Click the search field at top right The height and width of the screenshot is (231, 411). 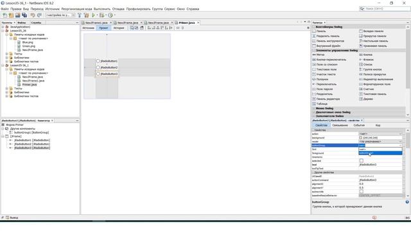click(x=387, y=8)
